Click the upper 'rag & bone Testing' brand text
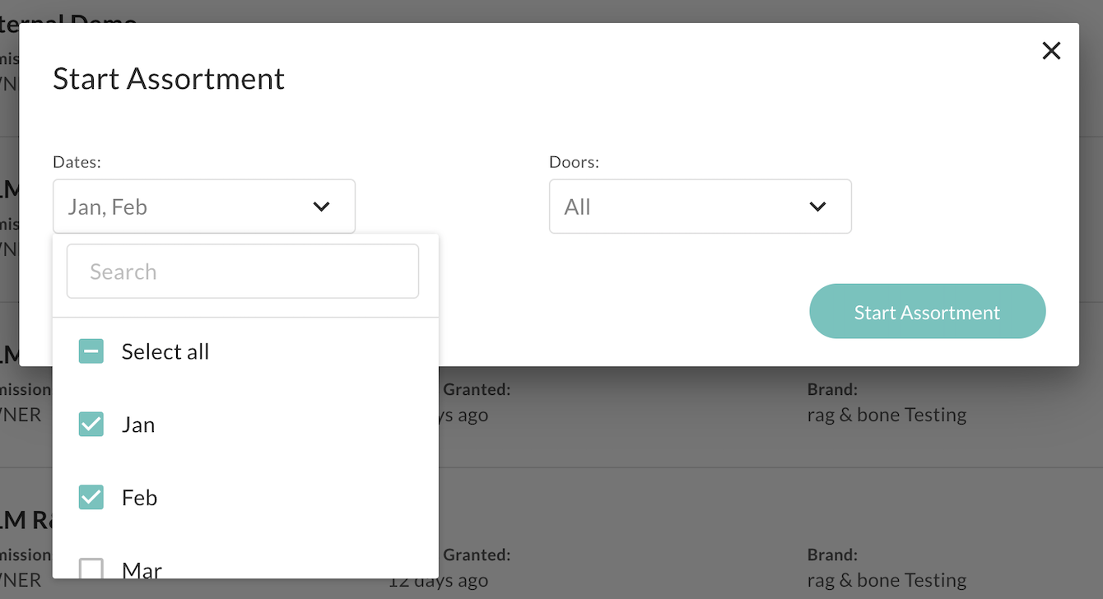This screenshot has width=1103, height=599. pyautogui.click(x=887, y=415)
